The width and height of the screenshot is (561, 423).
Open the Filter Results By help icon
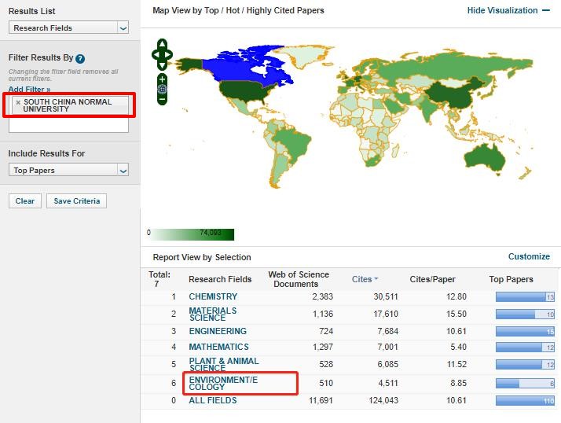pyautogui.click(x=80, y=58)
